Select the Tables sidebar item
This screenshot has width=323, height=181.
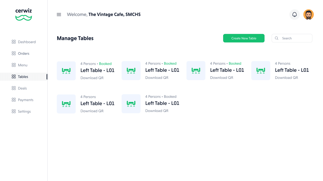[x=24, y=77]
